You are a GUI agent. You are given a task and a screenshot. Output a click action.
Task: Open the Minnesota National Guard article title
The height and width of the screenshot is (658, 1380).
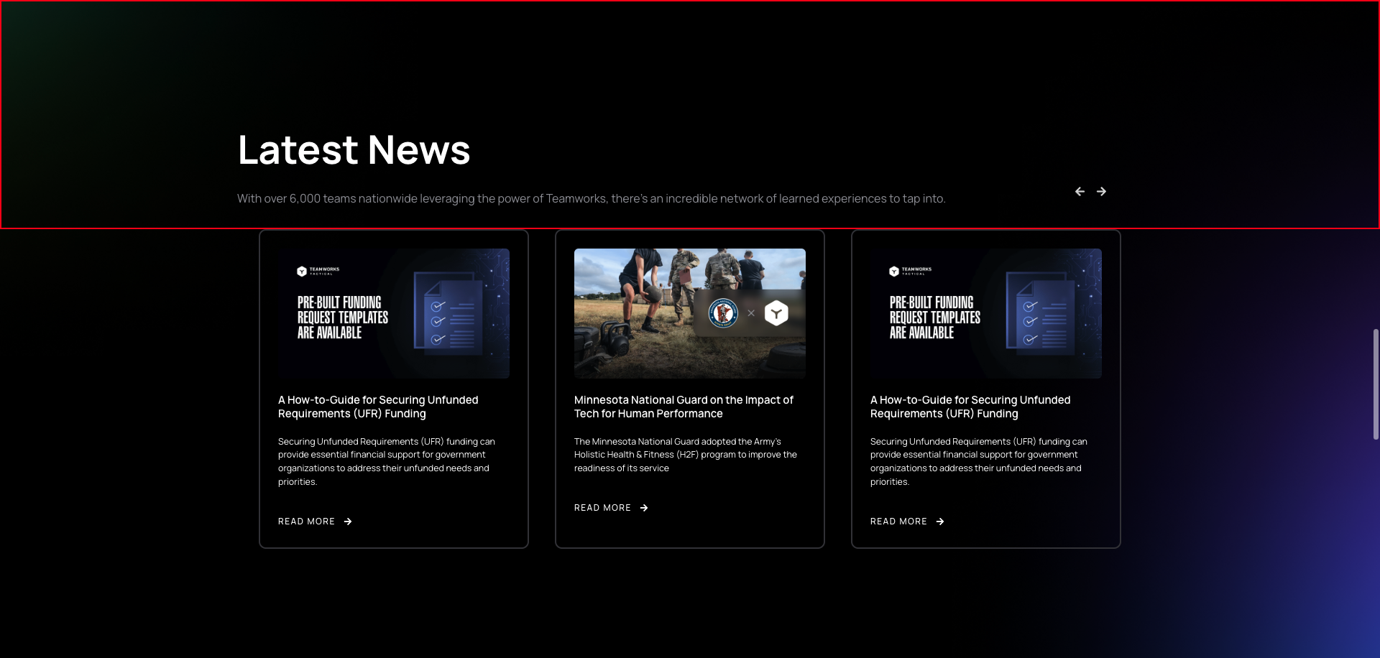[683, 407]
